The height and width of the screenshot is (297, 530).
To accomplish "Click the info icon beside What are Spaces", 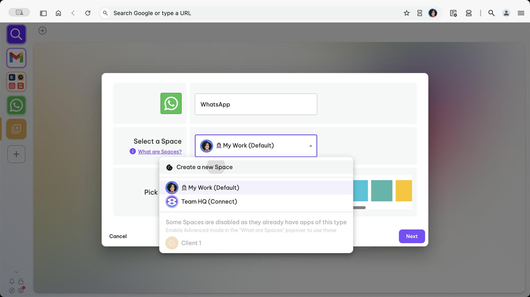I will [x=133, y=151].
